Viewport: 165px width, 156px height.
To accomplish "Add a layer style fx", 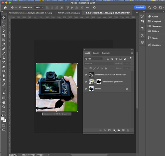I will click(105, 130).
